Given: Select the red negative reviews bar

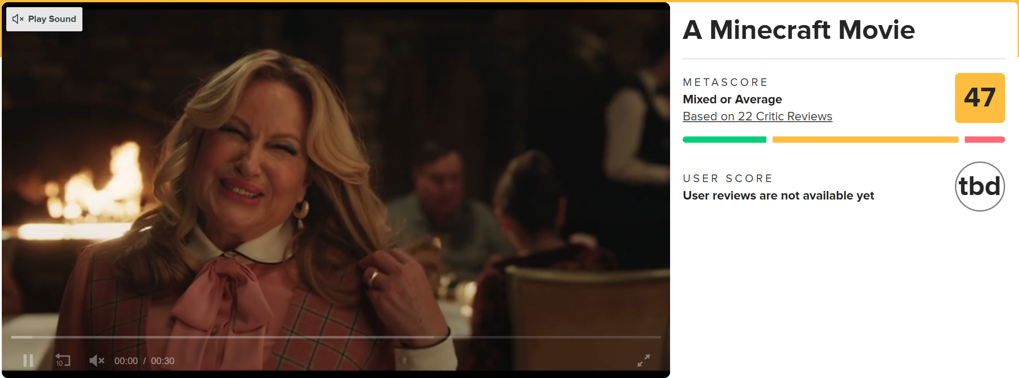Looking at the screenshot, I should tap(985, 140).
